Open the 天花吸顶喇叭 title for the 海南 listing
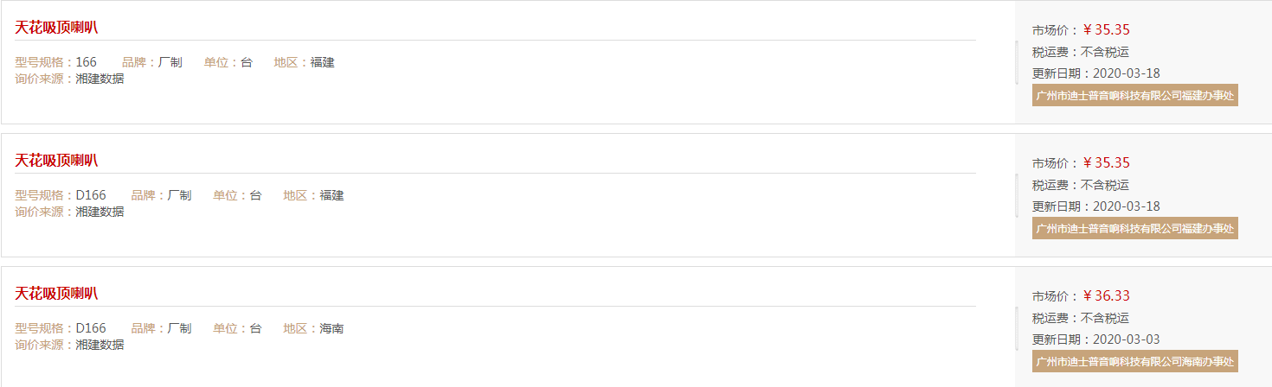Viewport: 1272px width, 387px height. coord(56,293)
